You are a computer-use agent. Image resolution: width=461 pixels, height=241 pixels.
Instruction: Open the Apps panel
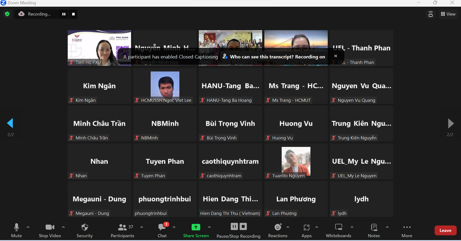306,231
